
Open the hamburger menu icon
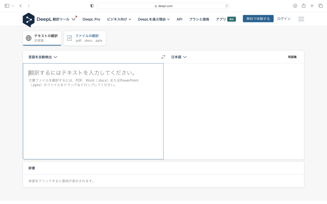[x=301, y=19]
